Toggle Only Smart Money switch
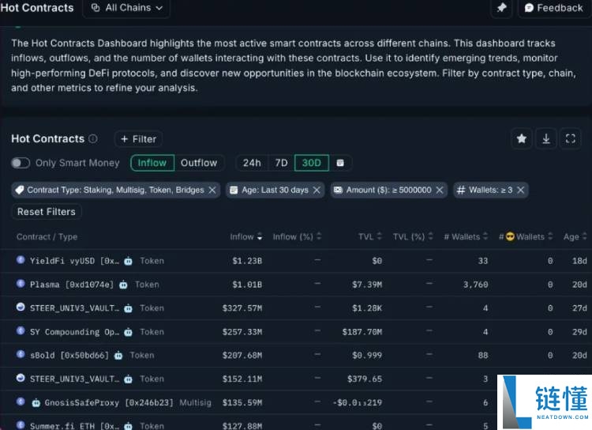 point(21,163)
